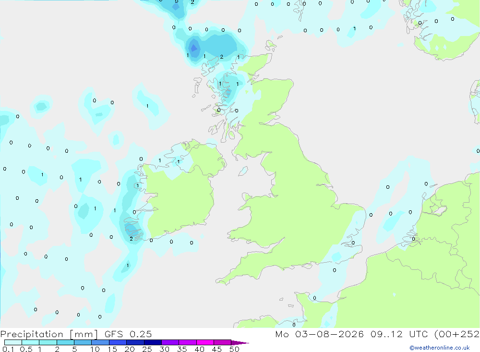Choose the 20 to 25 mm legend swatch
This screenshot has height=352, width=480.
135,342
